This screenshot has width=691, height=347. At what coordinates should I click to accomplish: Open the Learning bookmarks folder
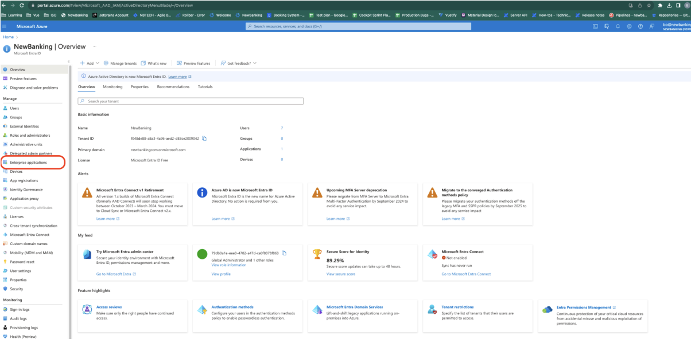click(12, 15)
